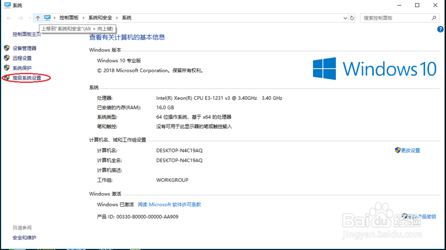Go up to 系统和安全 with the up arrow
The image size is (446, 250).
point(38,18)
